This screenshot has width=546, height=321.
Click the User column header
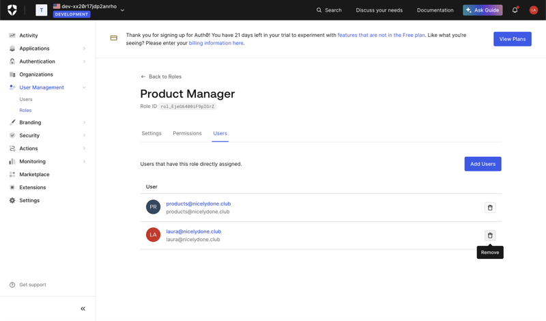152,187
